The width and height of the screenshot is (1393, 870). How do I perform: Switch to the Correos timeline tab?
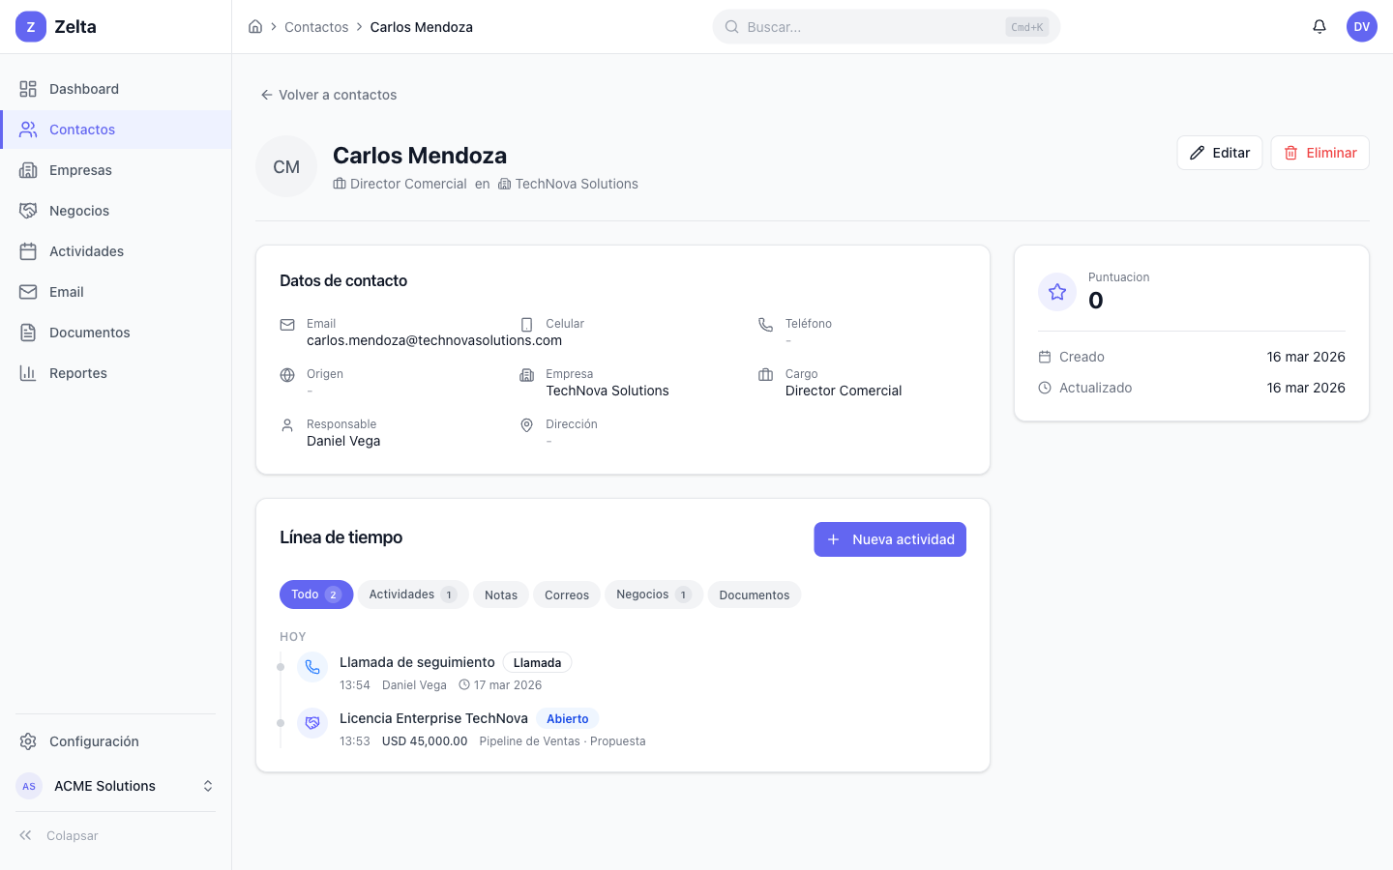(567, 594)
